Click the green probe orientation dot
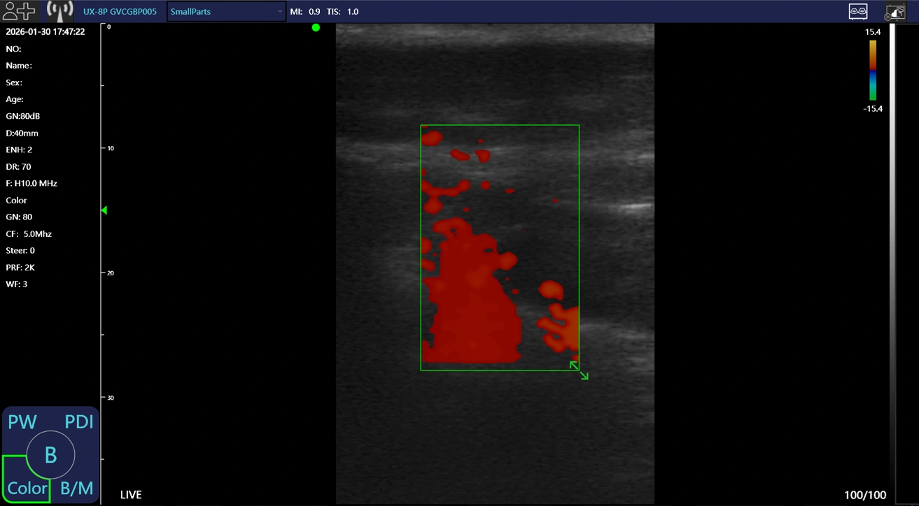The image size is (919, 506). (316, 27)
